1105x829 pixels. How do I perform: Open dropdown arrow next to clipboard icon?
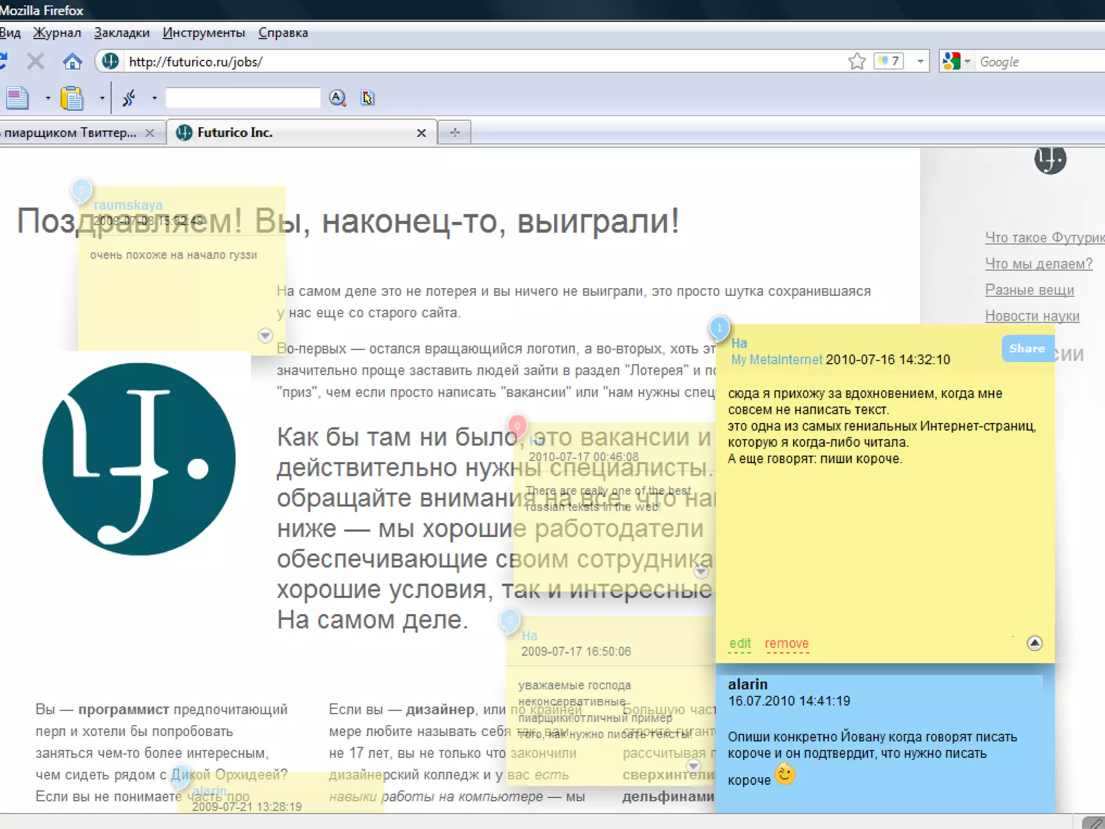[x=102, y=98]
